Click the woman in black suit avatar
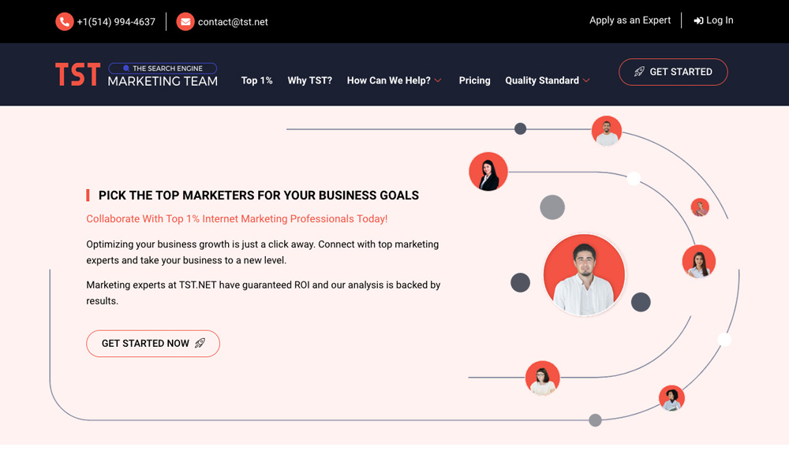Viewport: 789px width, 473px height. [x=488, y=172]
